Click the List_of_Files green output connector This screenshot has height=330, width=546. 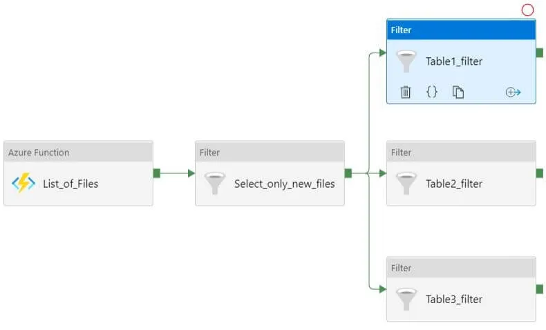click(x=157, y=173)
